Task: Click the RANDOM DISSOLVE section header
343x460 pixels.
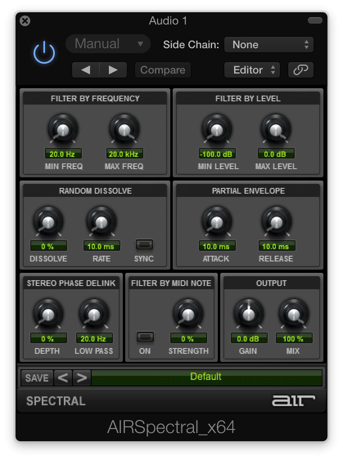Action: pos(95,191)
